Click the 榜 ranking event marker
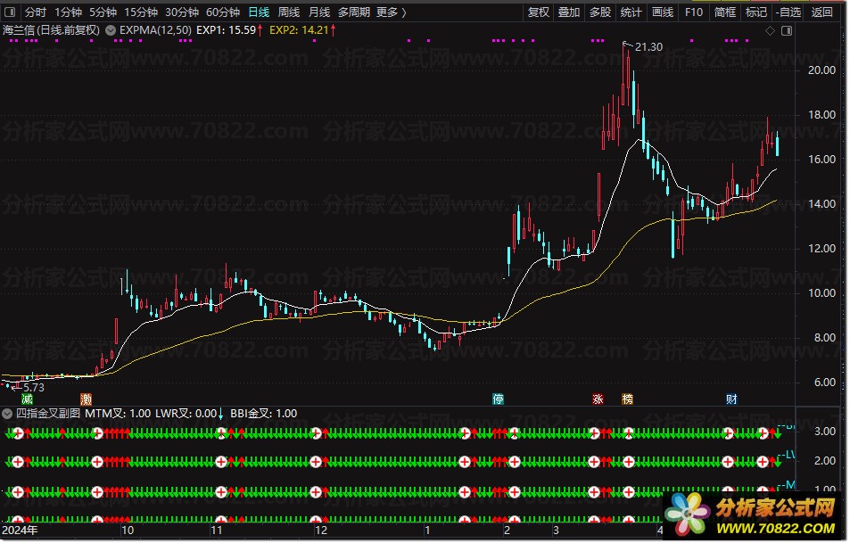The image size is (850, 543). pos(627,399)
